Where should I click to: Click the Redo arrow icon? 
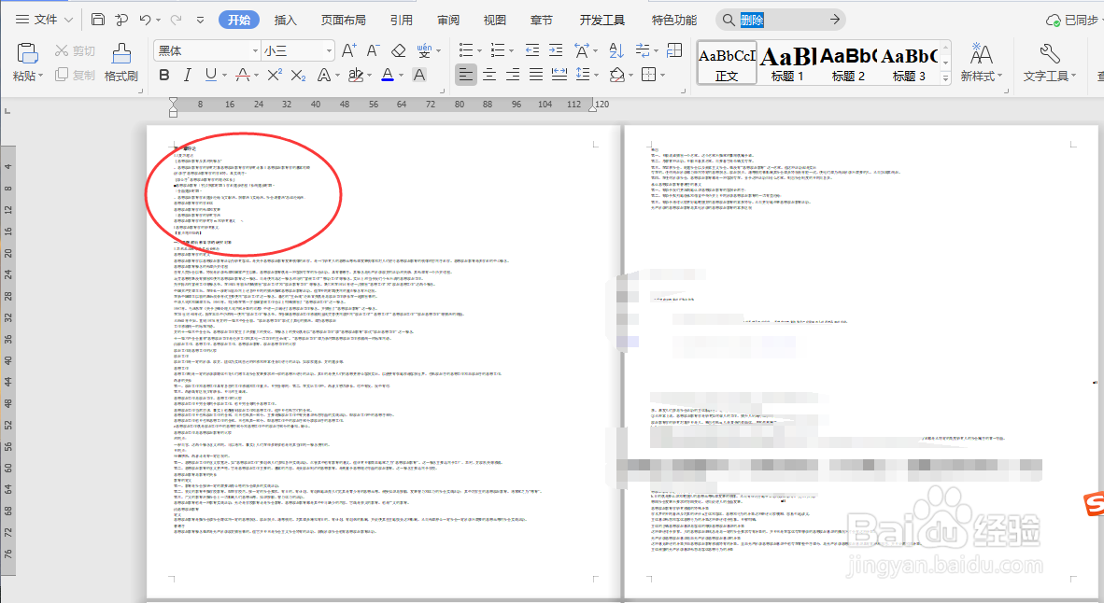tap(176, 20)
